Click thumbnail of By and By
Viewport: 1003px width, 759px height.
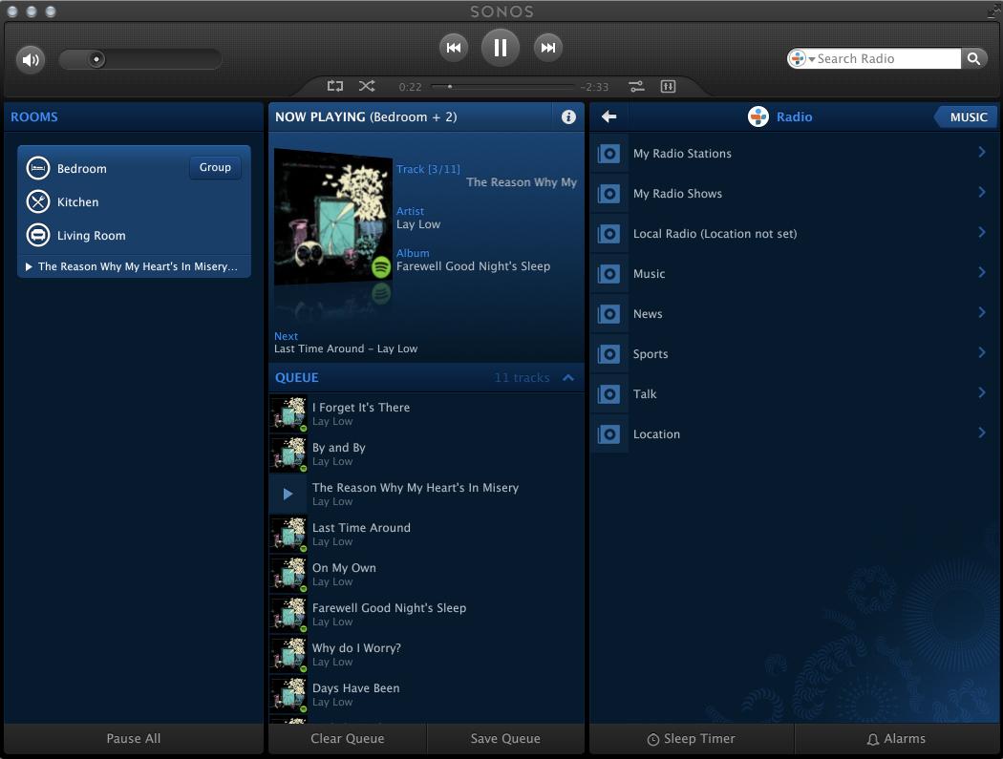288,454
